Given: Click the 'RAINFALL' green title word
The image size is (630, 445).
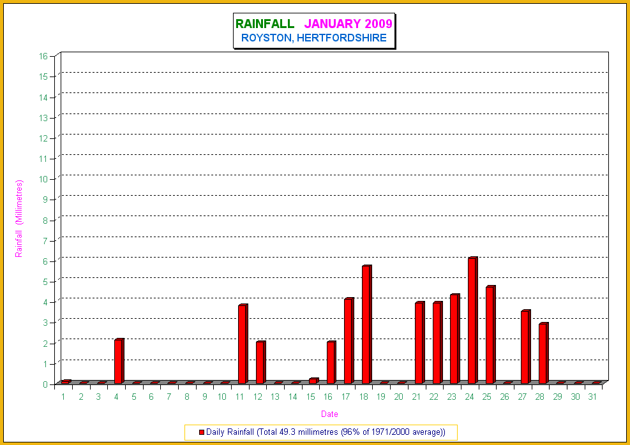Looking at the screenshot, I should pos(265,24).
